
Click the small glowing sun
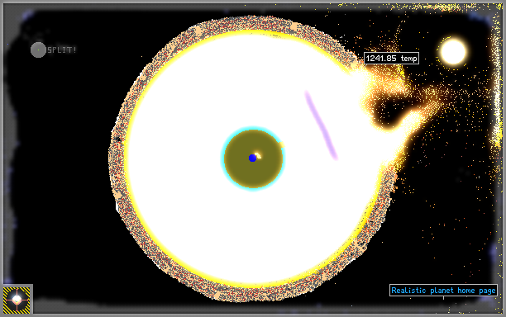click(453, 51)
